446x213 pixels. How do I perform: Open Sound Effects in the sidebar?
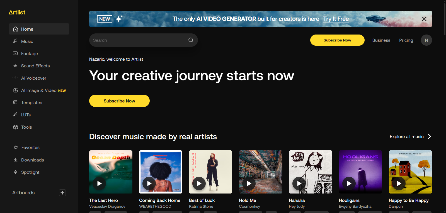39,66
